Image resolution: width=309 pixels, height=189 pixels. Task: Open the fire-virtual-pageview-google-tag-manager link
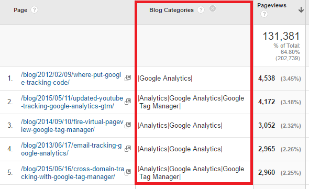coord(72,126)
